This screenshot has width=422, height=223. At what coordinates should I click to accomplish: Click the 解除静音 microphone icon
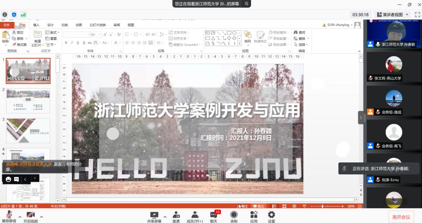point(9,215)
